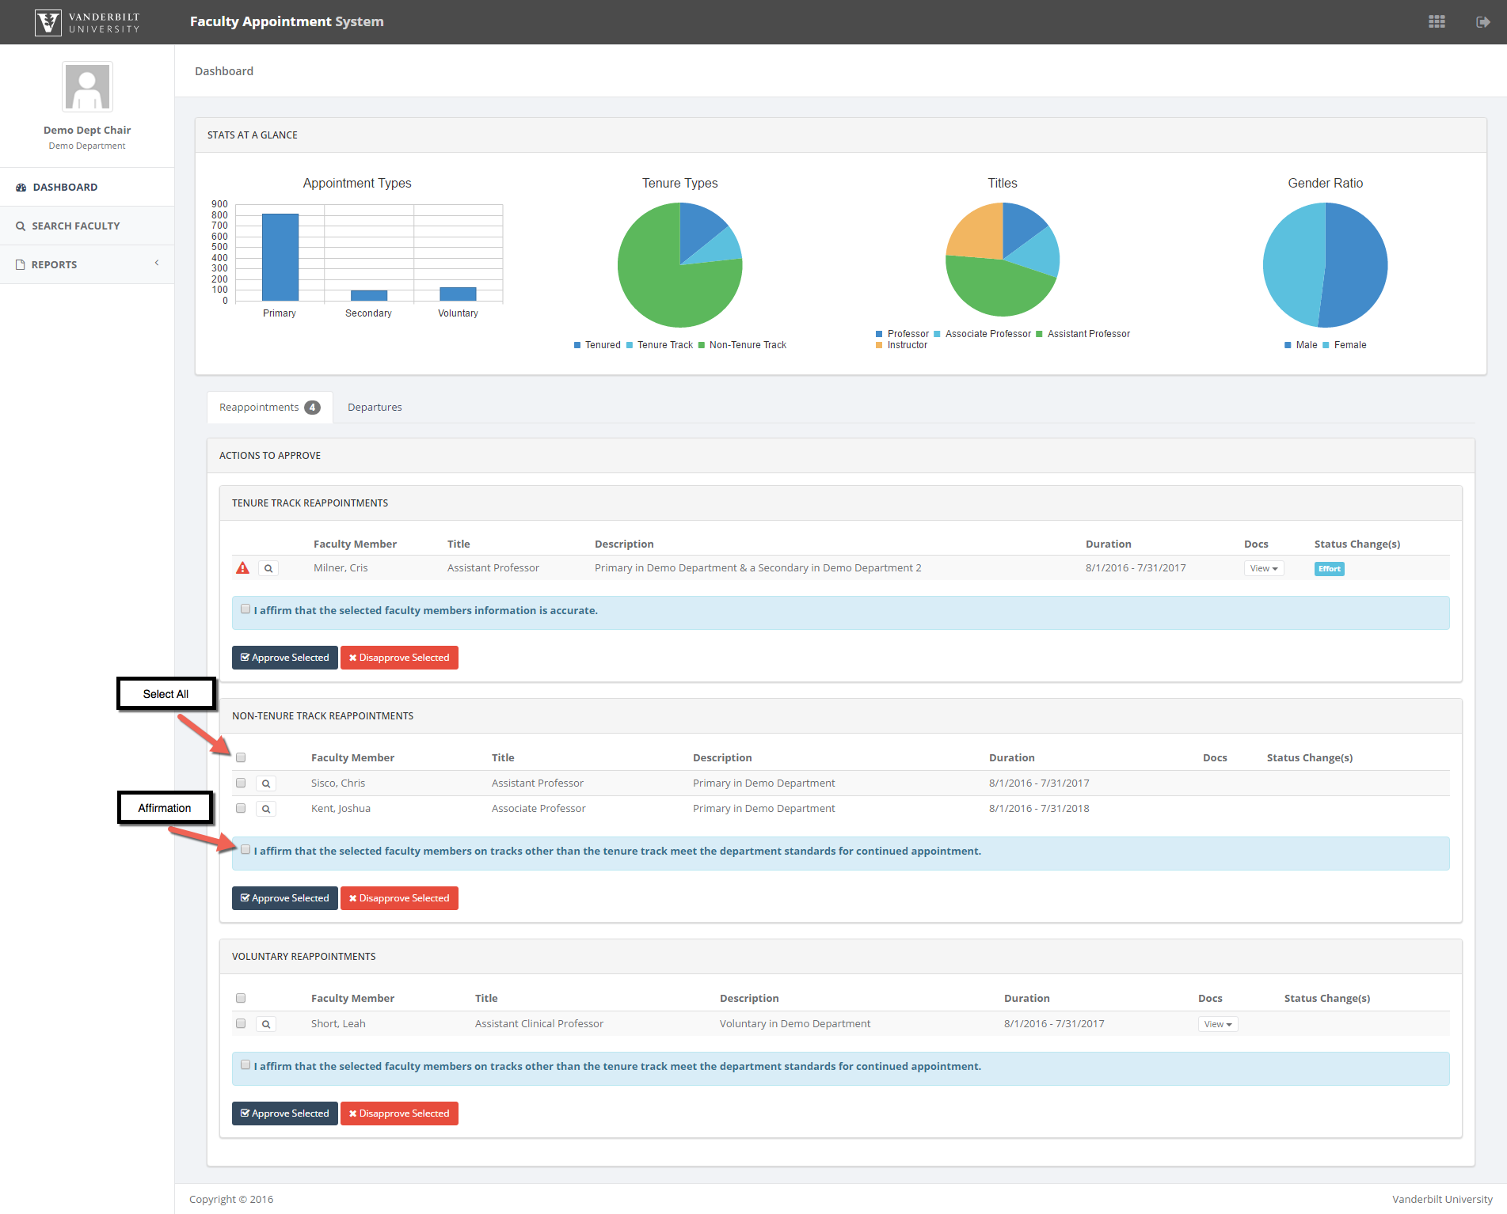Open magnifier details for Sisco, Chris
Screen dimensions: 1507x1214
point(266,783)
